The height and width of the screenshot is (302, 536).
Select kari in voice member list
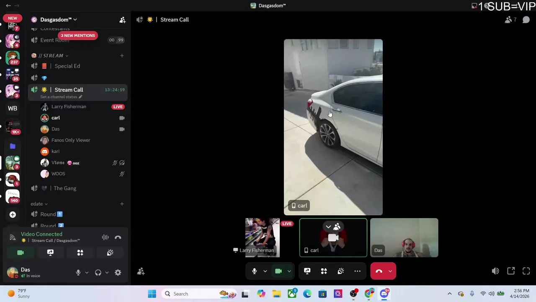tap(55, 151)
